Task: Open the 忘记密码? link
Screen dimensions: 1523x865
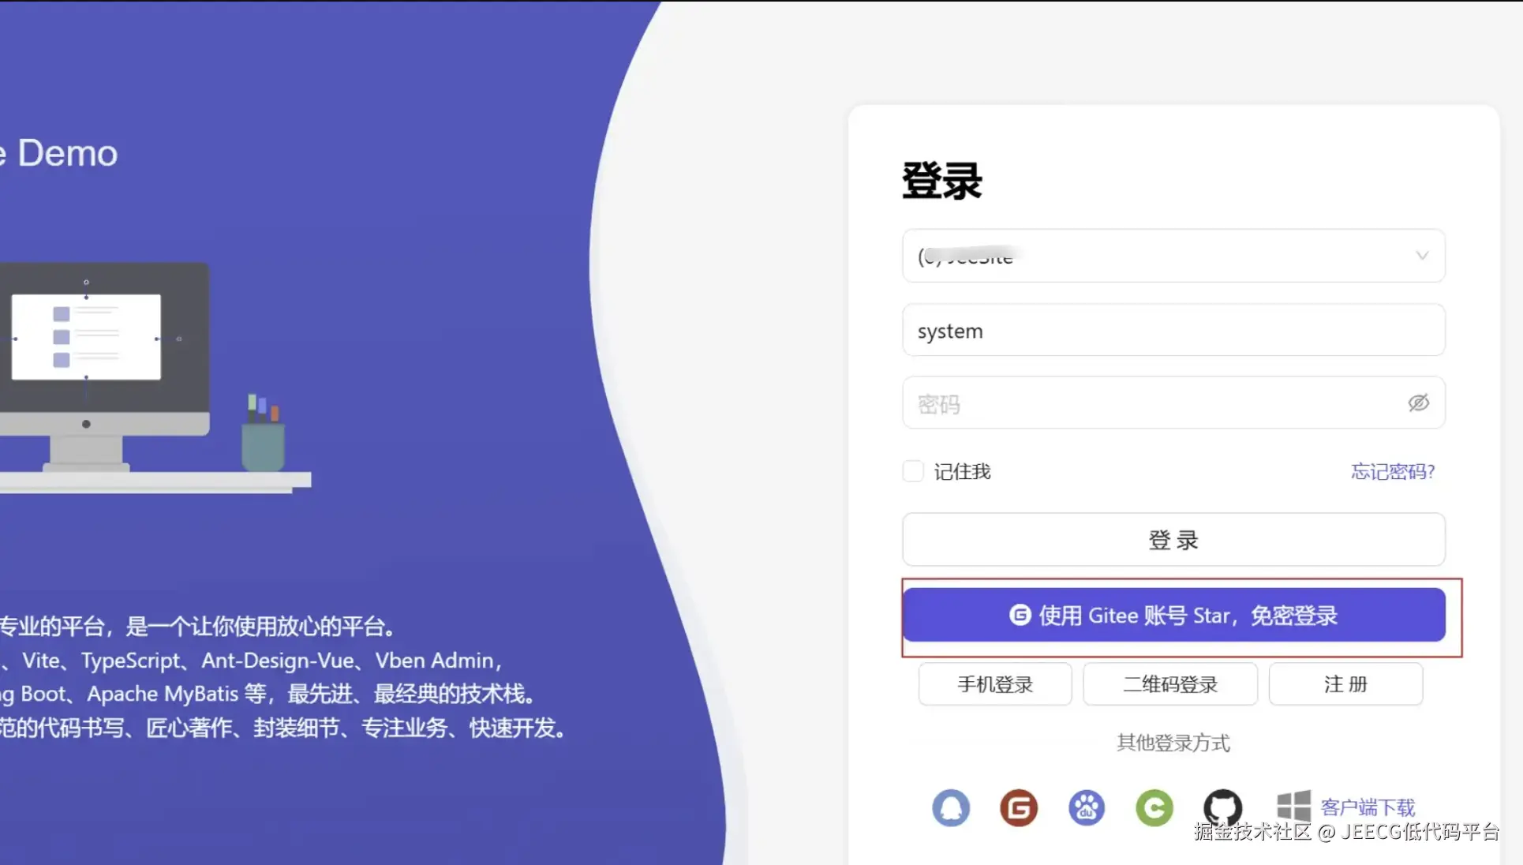Action: pos(1392,472)
